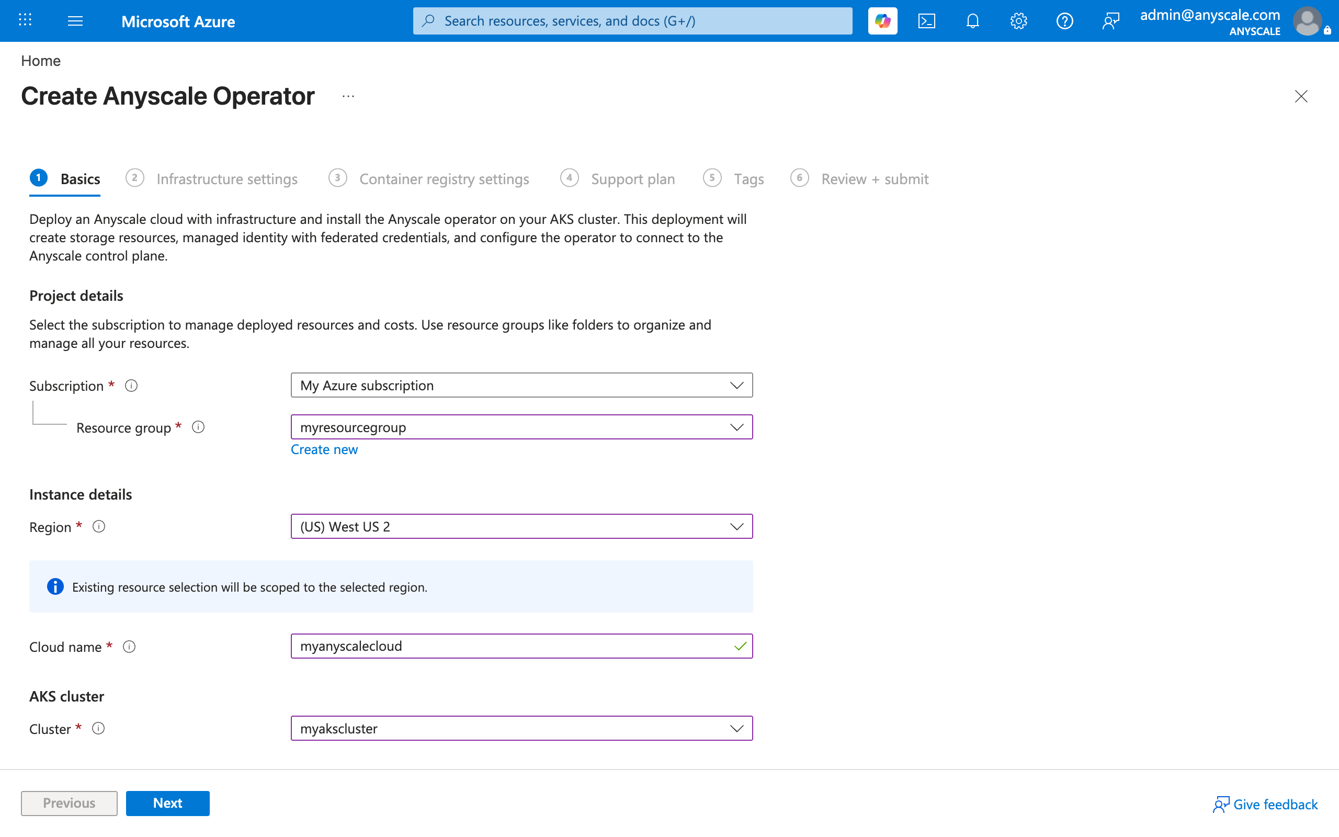Go to Review + submit tab
This screenshot has height=837, width=1339.
860,179
